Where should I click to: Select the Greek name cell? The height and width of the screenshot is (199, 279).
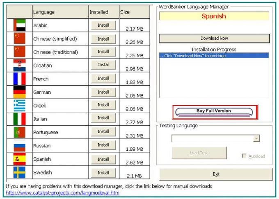(x=60, y=106)
